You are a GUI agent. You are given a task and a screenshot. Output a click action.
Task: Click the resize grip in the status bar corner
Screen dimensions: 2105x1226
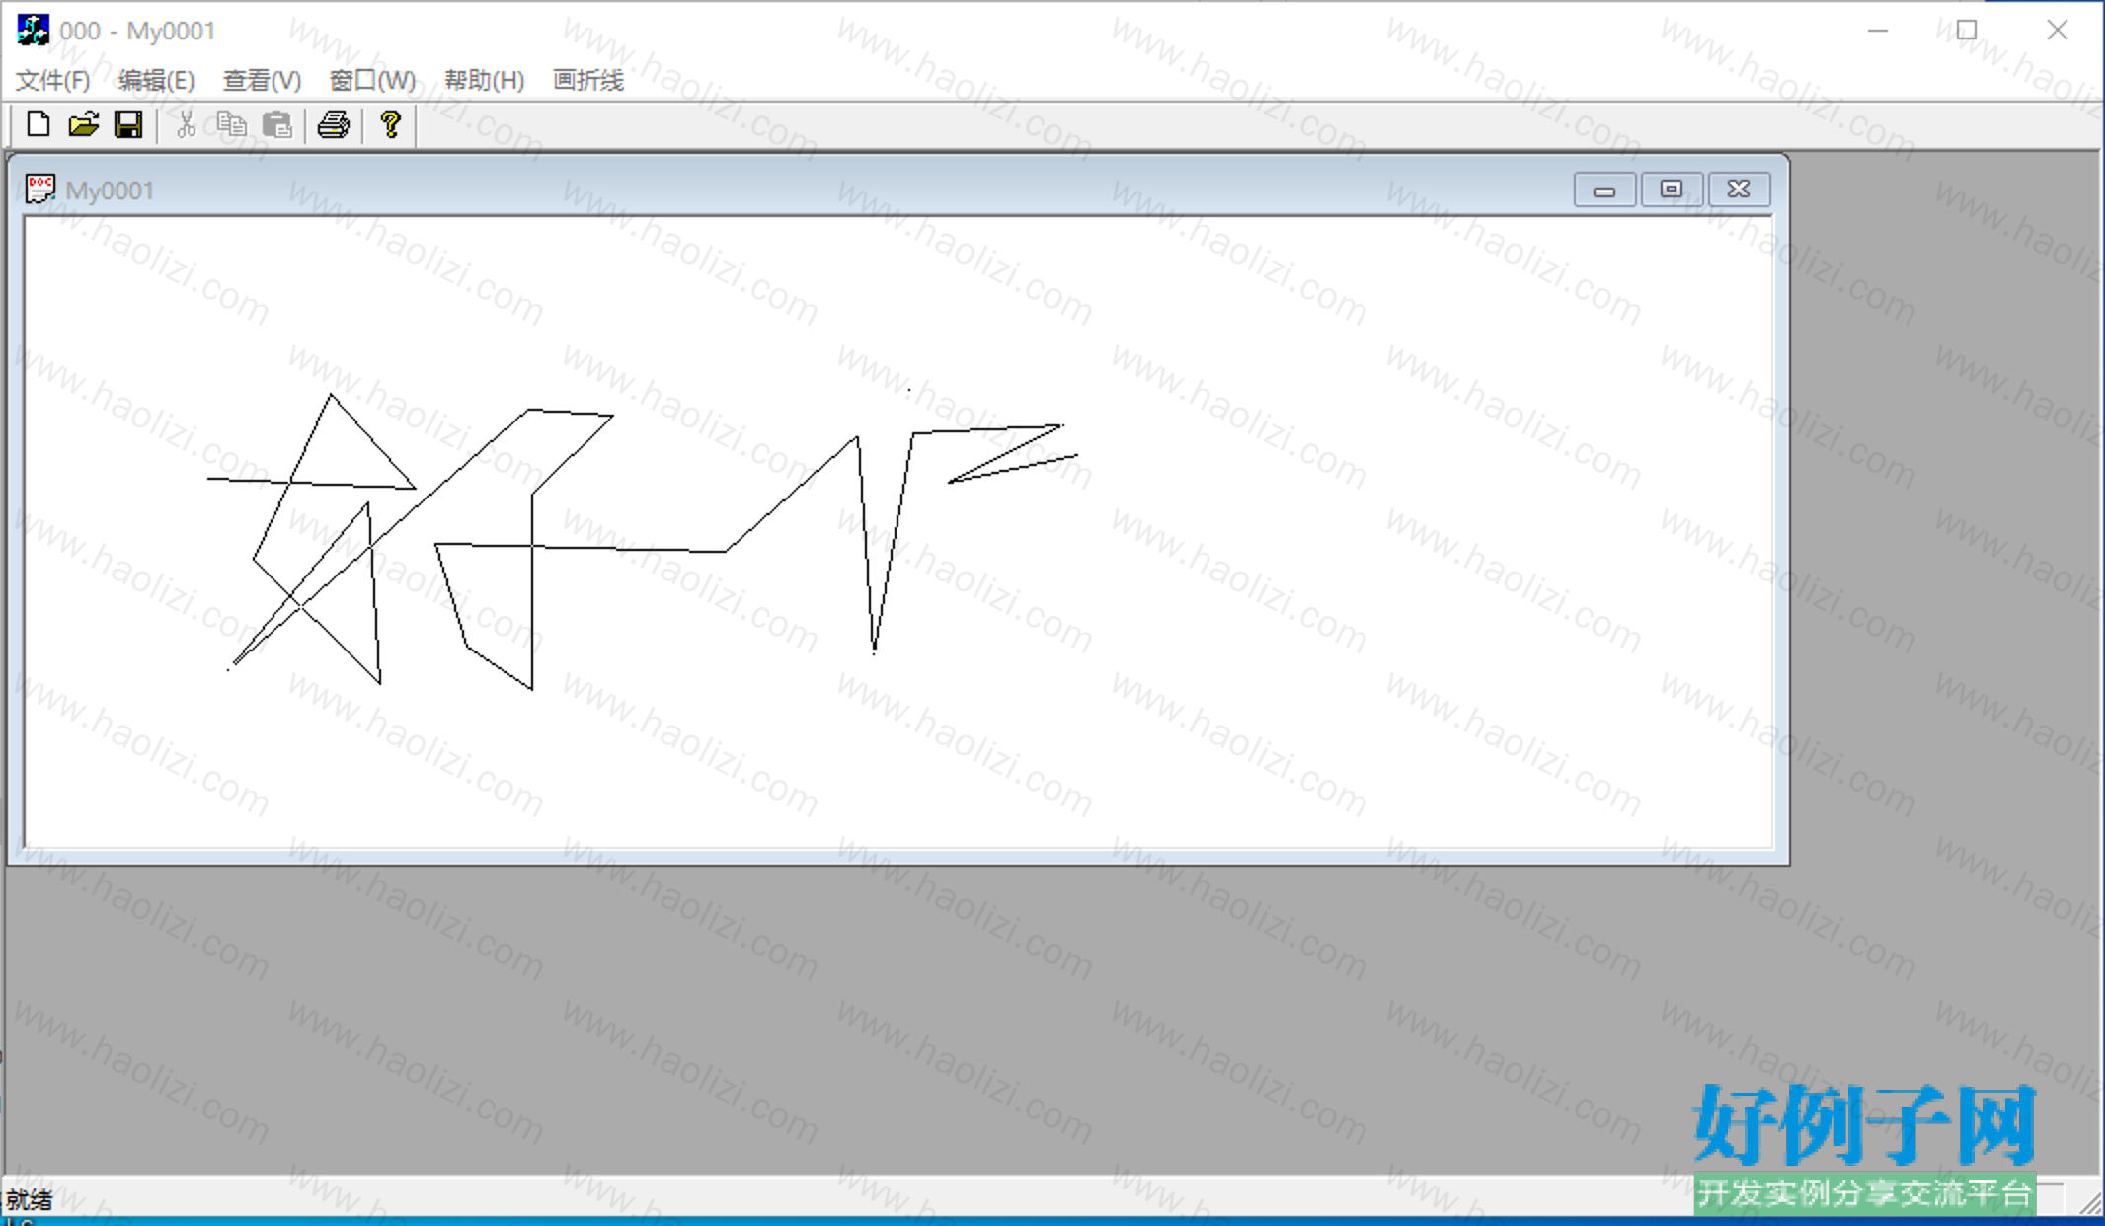pos(2089,1202)
